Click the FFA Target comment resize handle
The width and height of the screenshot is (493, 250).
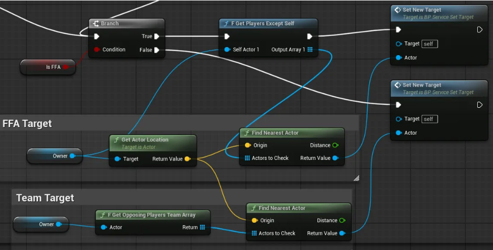click(x=356, y=179)
